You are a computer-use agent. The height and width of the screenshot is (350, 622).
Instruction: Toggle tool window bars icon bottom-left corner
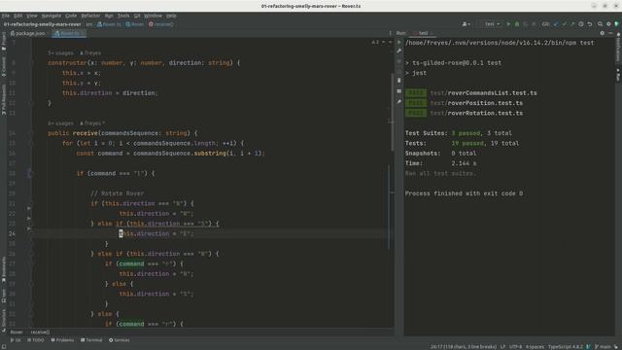(x=4, y=347)
